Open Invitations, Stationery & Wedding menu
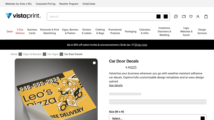This screenshot has width=214, height=120. 164,31
